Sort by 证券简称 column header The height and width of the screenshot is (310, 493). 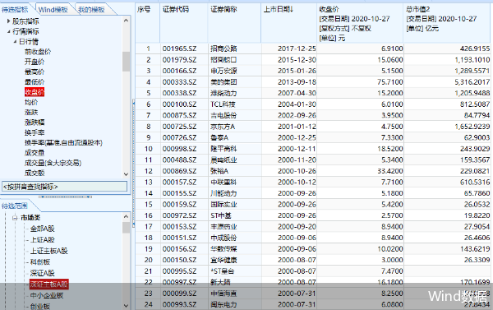pos(234,23)
